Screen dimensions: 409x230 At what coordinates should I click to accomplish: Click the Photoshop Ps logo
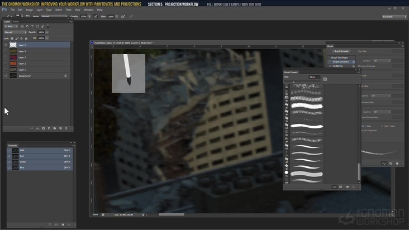(4, 9)
